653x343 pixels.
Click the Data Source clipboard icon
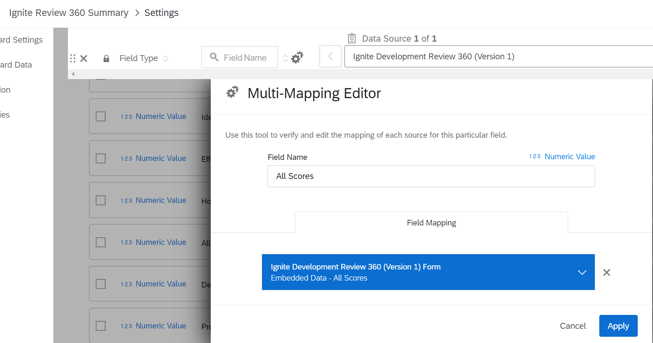tap(352, 38)
